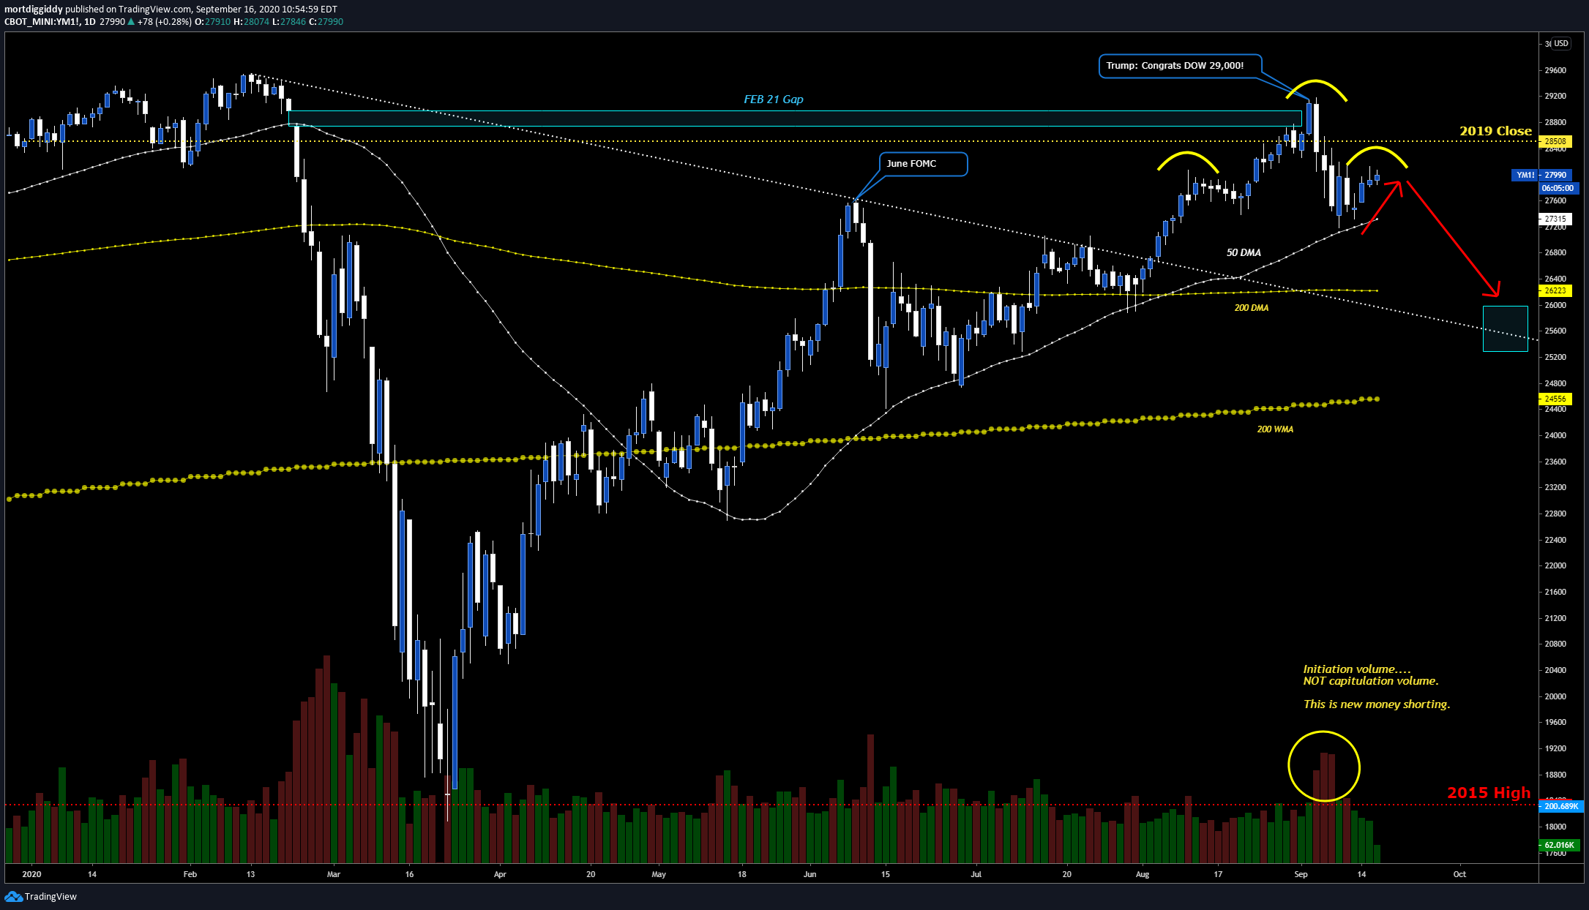Click 24000 on the price axis
This screenshot has height=910, width=1589.
1555,435
